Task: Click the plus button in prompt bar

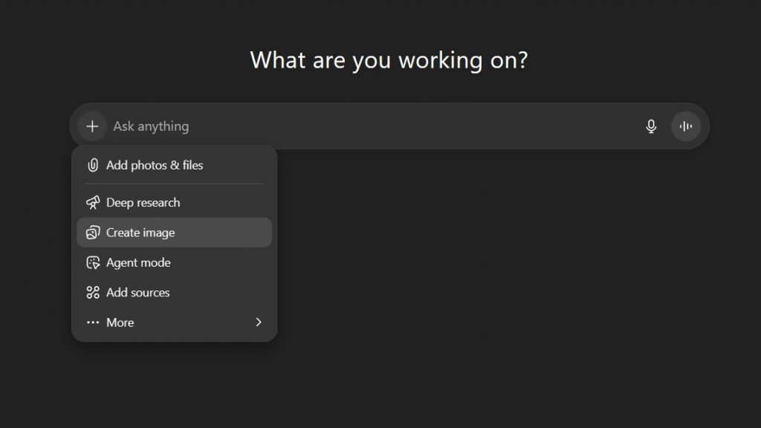Action: point(92,126)
